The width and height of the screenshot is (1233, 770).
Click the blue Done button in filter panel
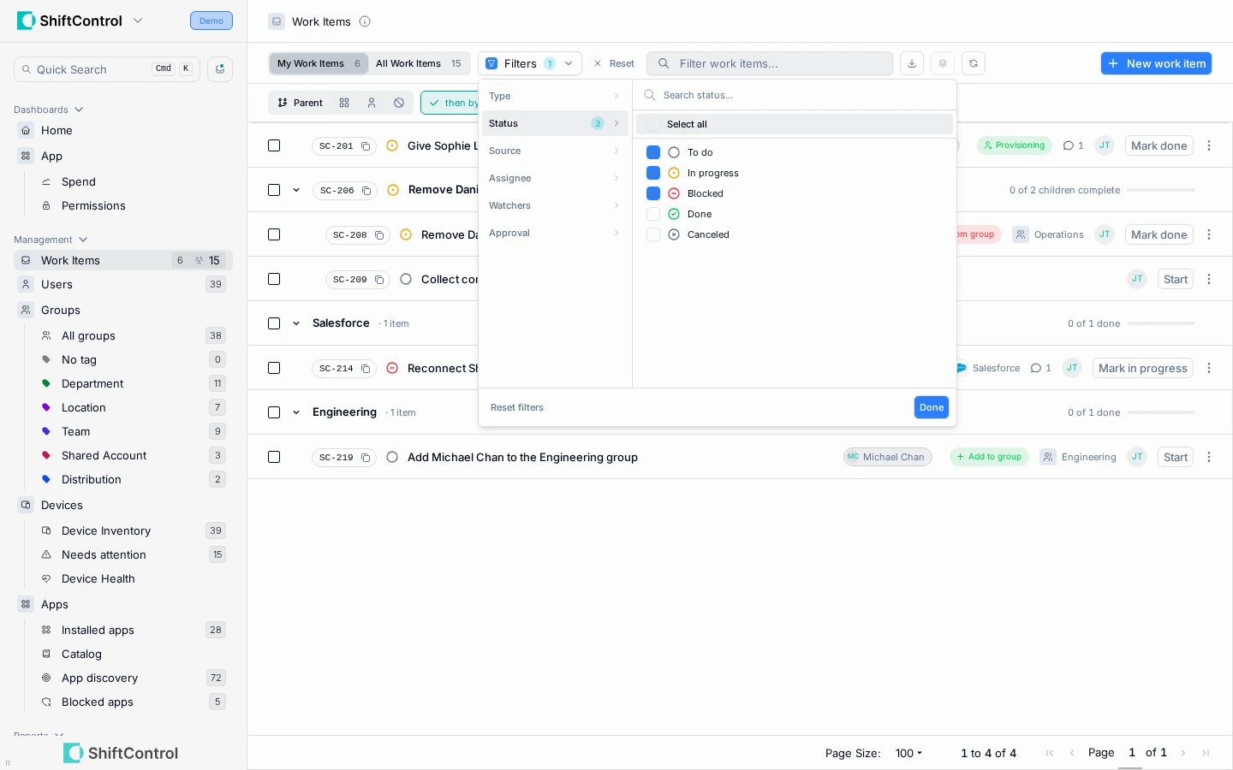[932, 407]
